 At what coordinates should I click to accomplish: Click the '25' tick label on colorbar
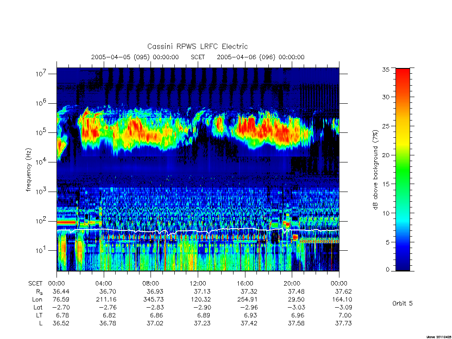pos(385,126)
